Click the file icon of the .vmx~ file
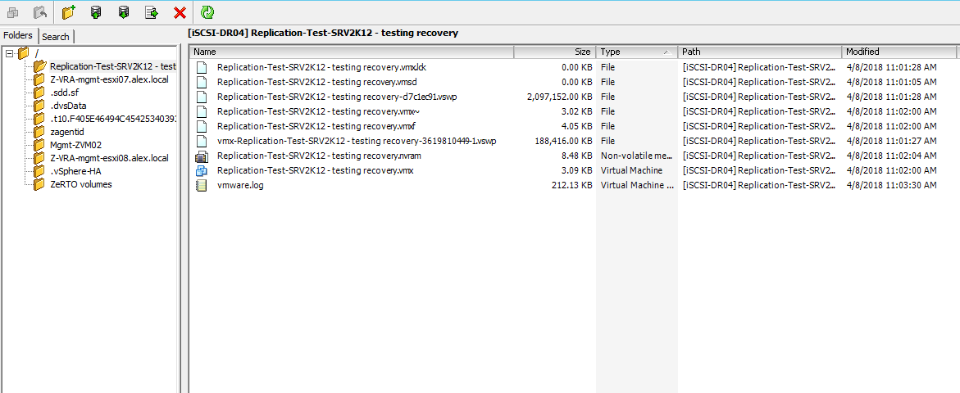The width and height of the screenshot is (960, 393). 202,111
